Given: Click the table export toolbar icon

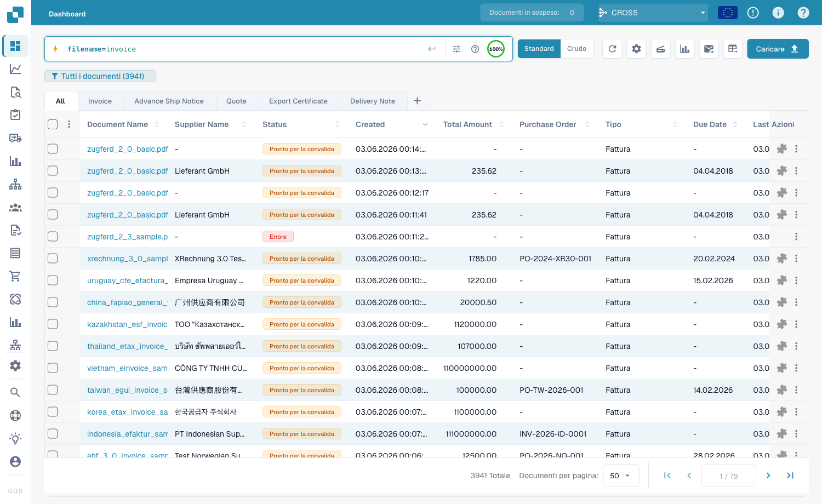Looking at the screenshot, I should (733, 49).
